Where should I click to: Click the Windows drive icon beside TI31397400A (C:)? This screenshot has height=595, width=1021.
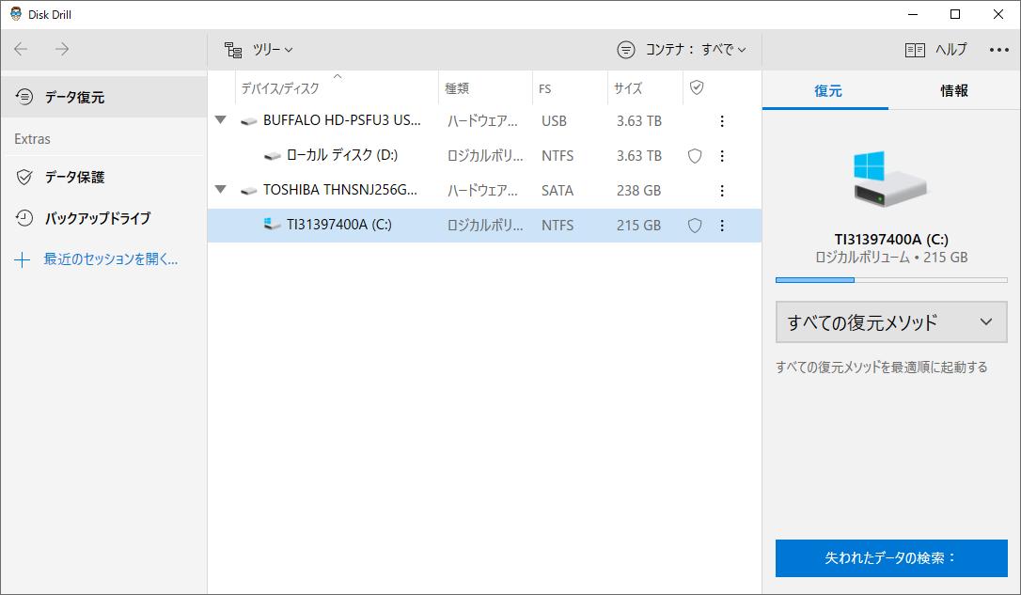click(x=273, y=224)
